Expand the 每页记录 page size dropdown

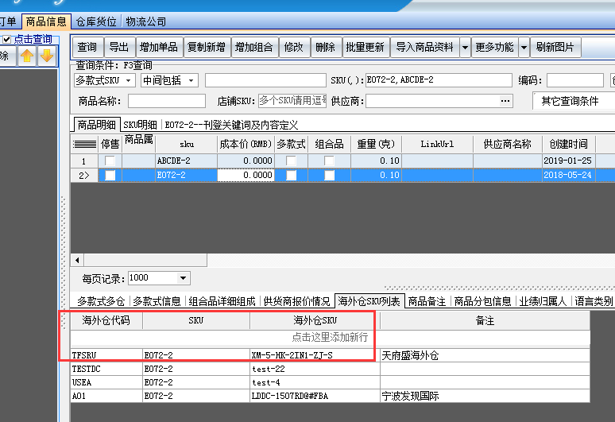tap(184, 278)
